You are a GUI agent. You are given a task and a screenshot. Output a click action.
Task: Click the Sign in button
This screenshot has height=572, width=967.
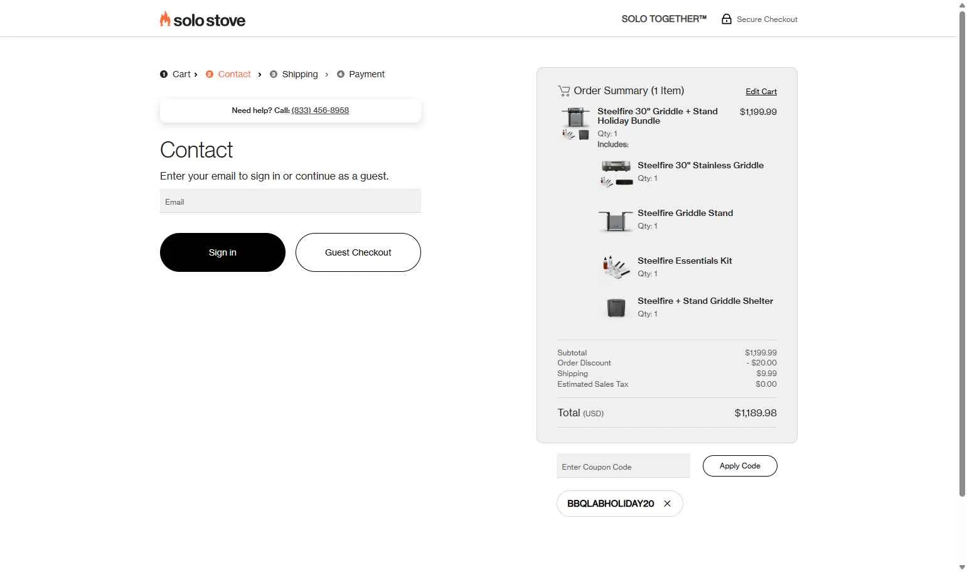point(223,252)
